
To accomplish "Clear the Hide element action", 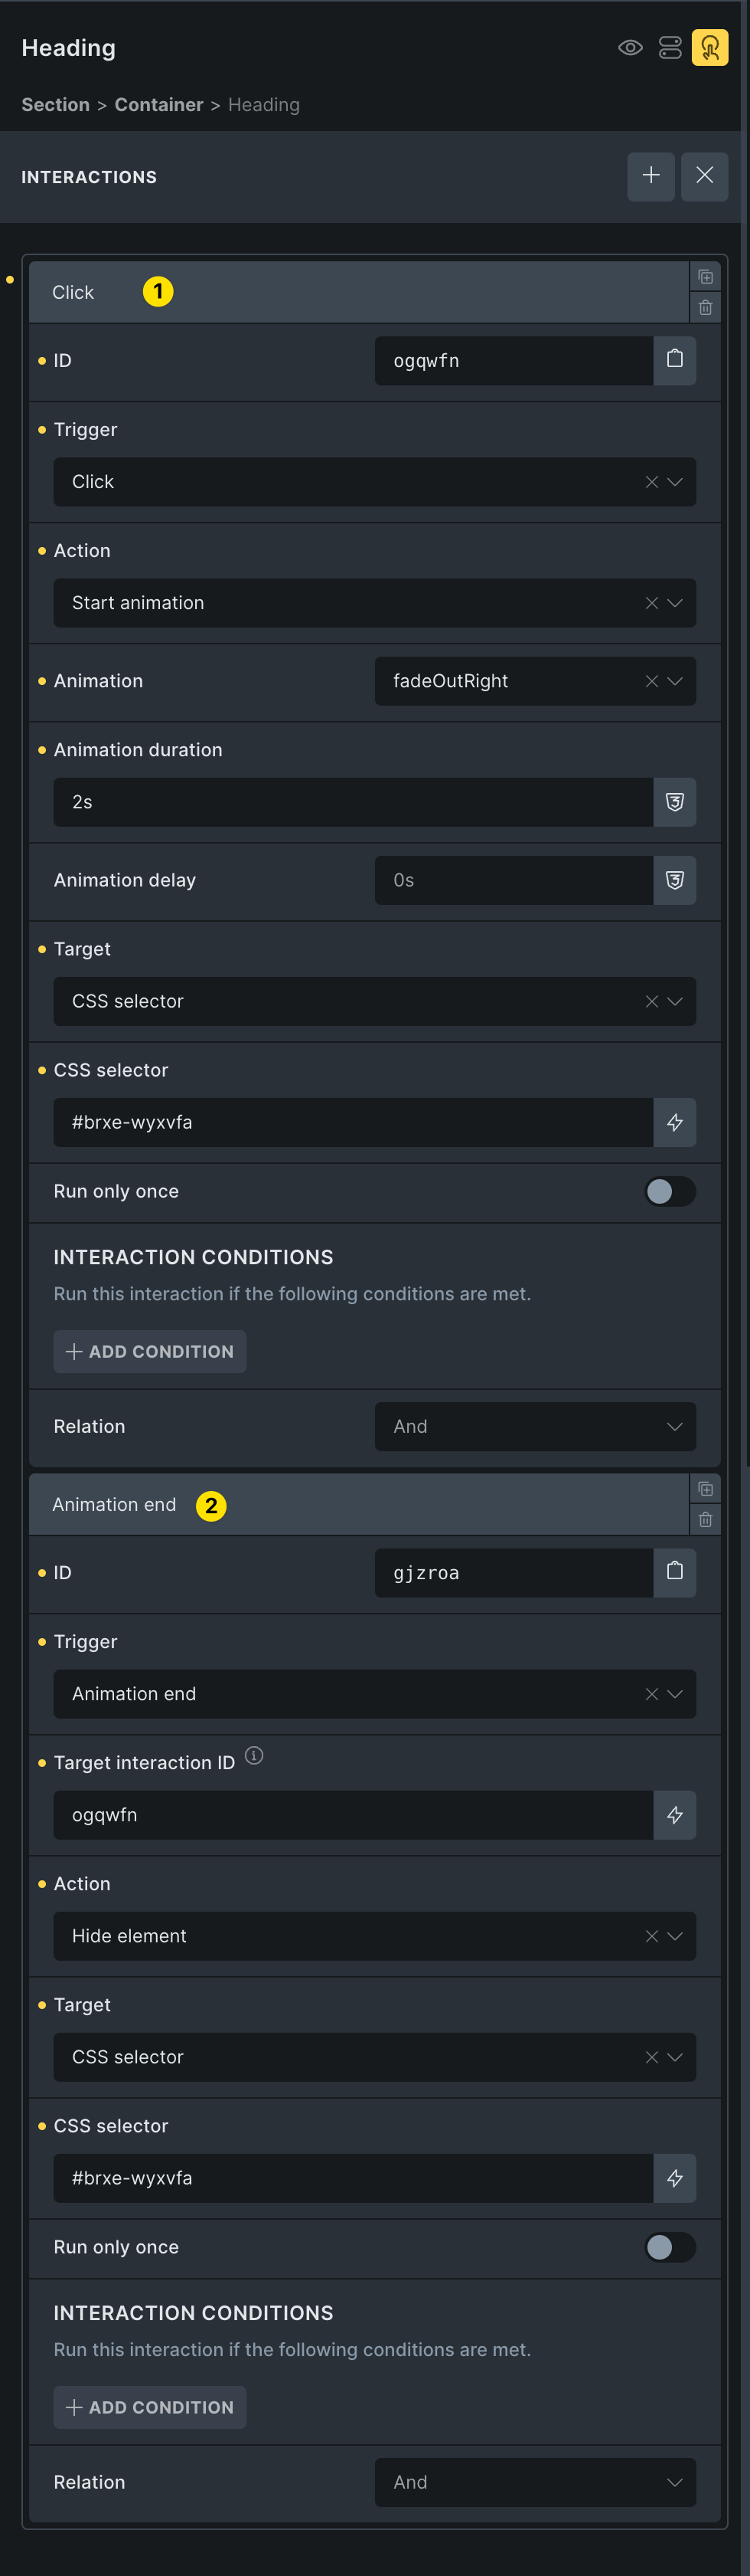I will click(651, 1936).
